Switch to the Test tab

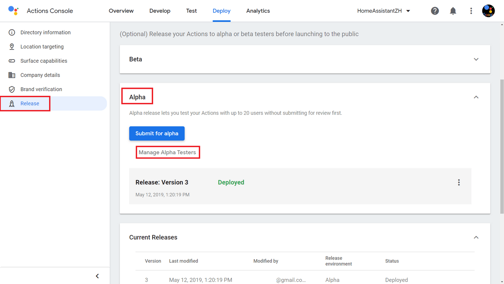pos(191,11)
